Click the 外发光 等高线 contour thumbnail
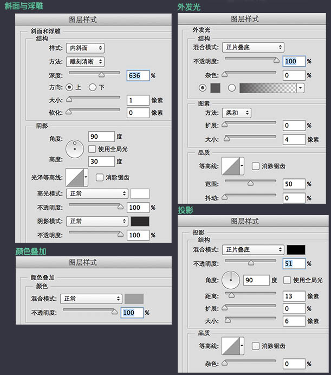 coord(231,166)
